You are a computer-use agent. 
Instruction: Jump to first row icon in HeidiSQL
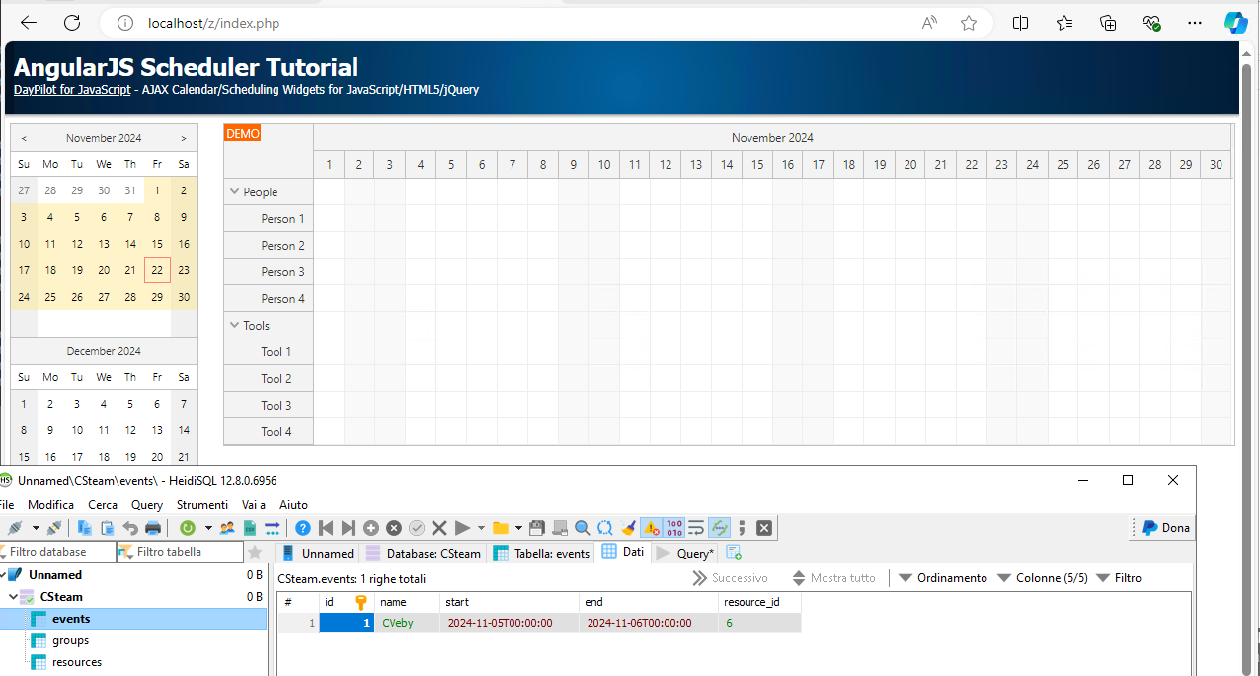(326, 528)
